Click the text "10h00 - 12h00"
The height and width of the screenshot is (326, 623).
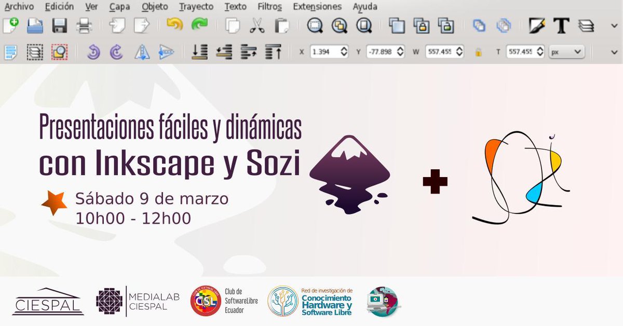[x=133, y=219]
